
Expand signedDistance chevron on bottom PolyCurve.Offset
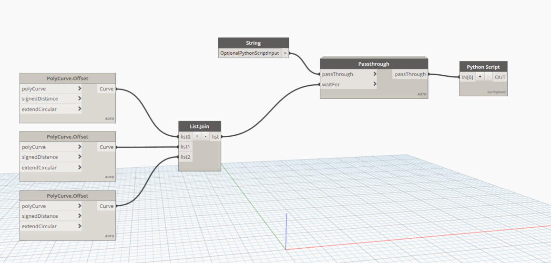point(80,216)
